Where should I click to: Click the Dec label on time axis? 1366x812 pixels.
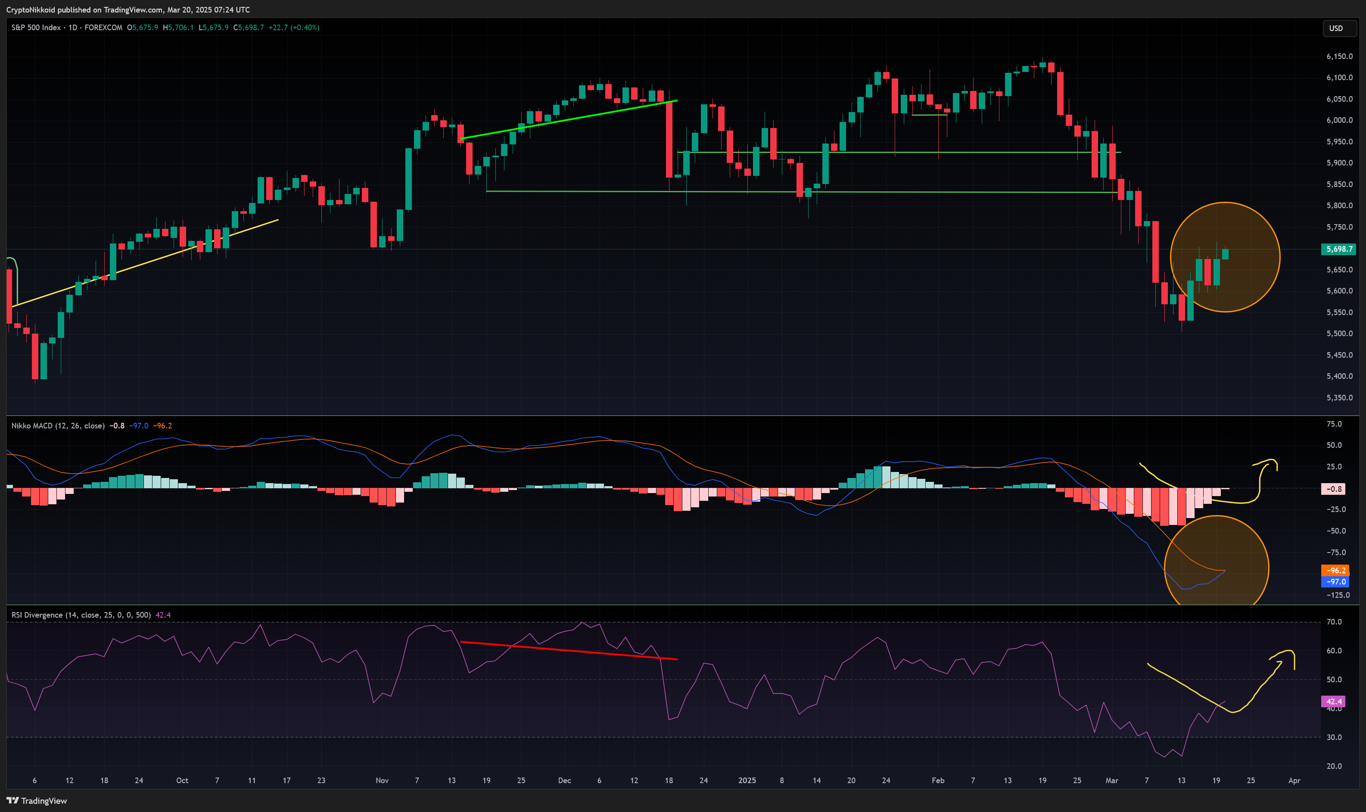[x=564, y=780]
